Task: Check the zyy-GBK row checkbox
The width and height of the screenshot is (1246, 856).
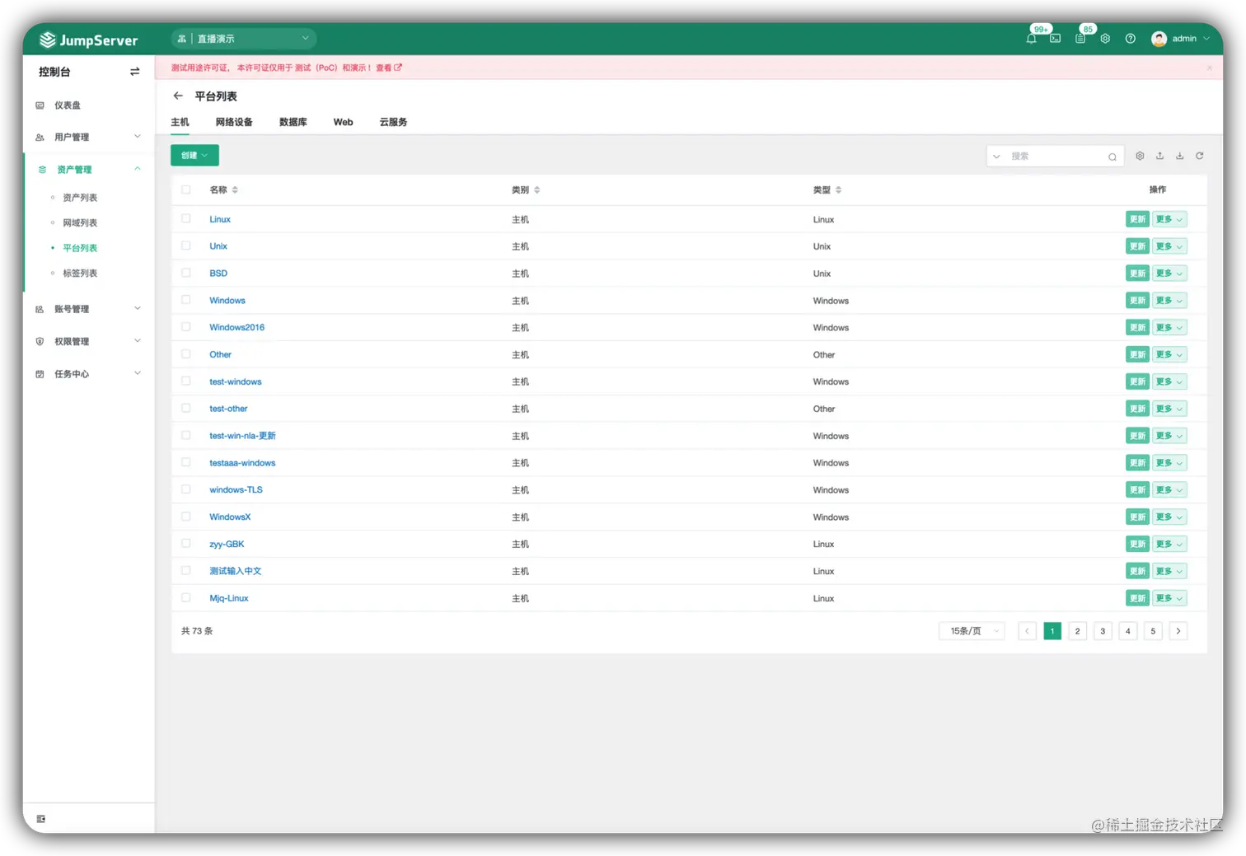Action: 186,544
